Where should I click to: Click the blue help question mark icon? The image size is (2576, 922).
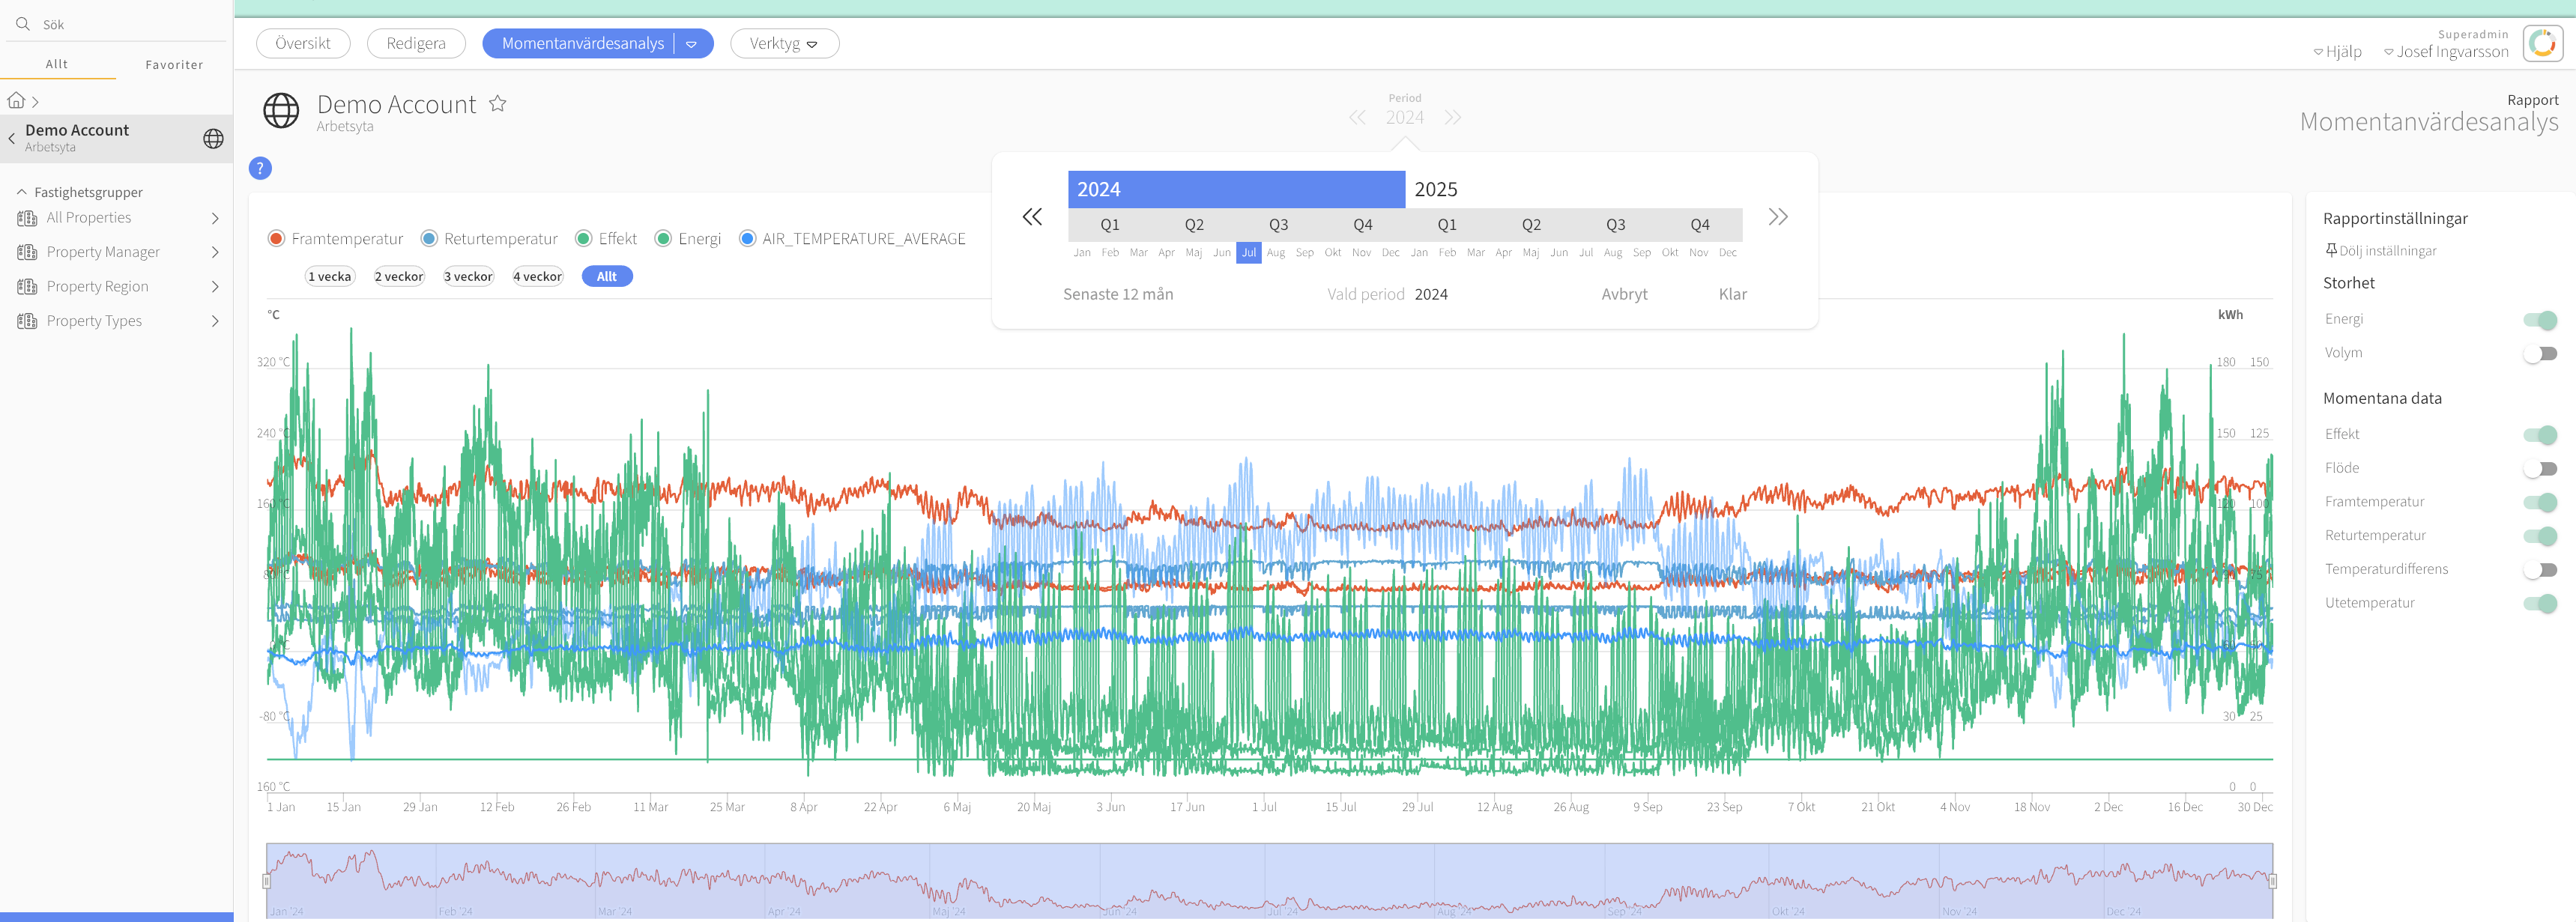pyautogui.click(x=260, y=168)
